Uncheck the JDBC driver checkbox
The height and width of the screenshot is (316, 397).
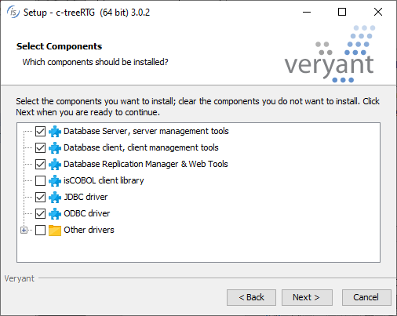coord(40,197)
